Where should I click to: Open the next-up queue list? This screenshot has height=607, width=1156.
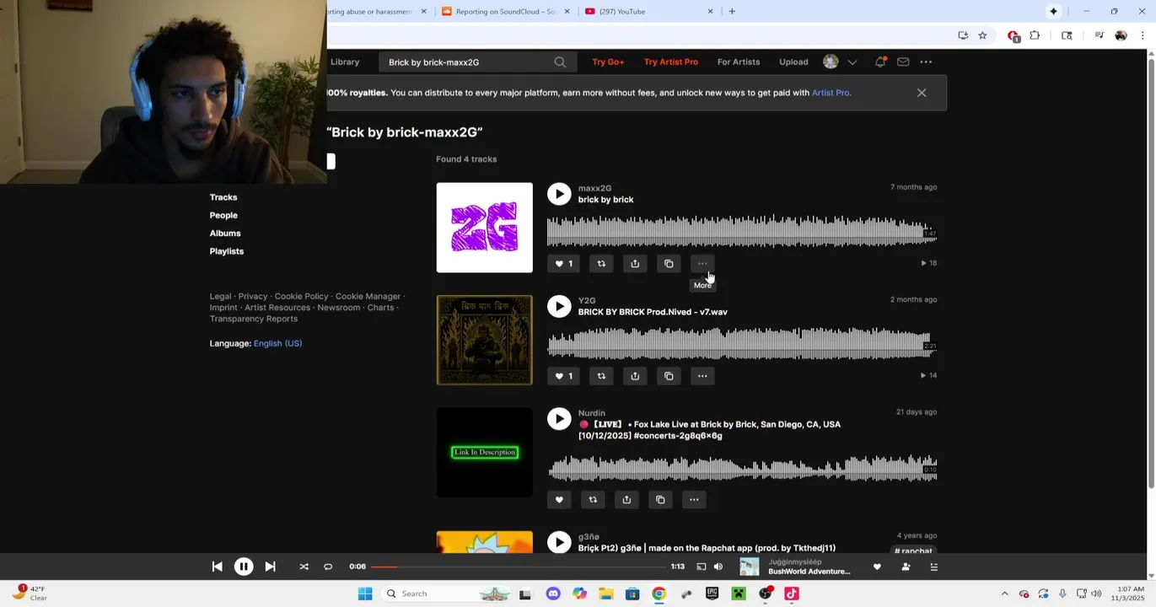tap(933, 567)
